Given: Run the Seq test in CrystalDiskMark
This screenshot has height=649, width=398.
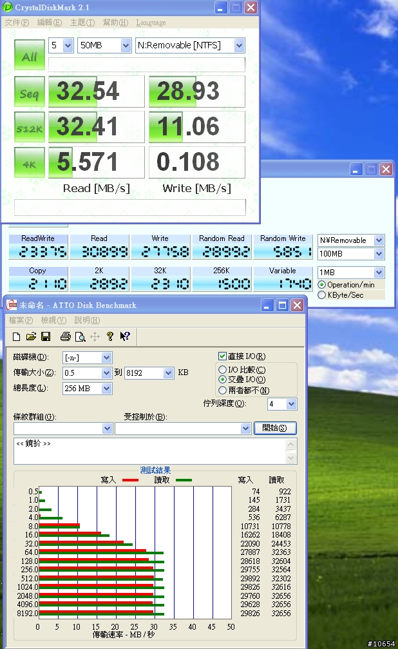Looking at the screenshot, I should coord(30,92).
